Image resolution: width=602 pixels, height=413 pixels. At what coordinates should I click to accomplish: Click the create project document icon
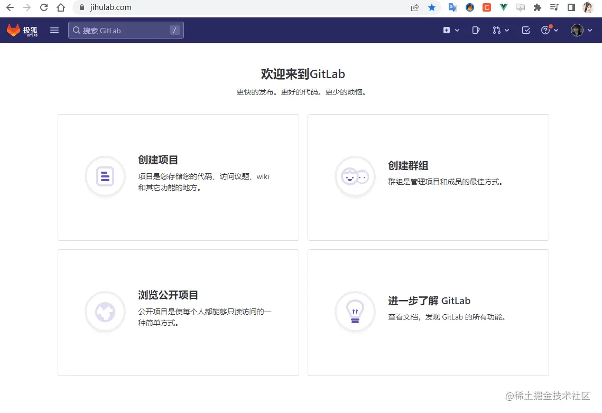click(105, 176)
